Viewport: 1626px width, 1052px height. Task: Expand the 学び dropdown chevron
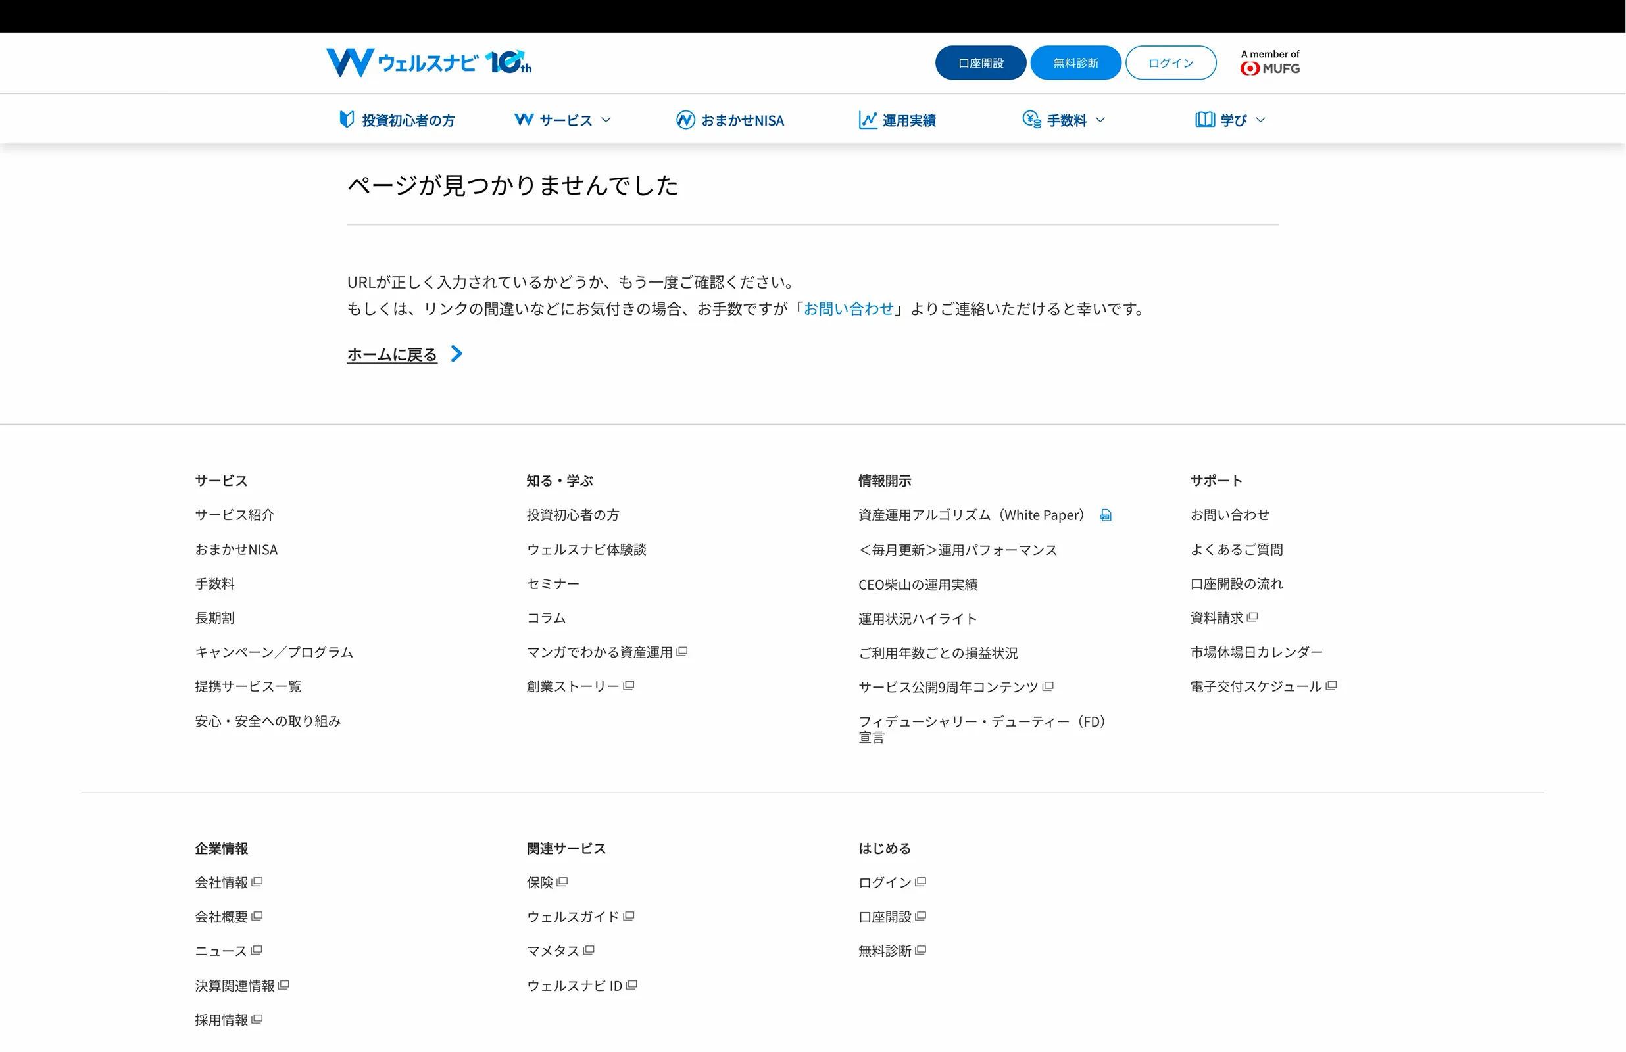pos(1260,120)
